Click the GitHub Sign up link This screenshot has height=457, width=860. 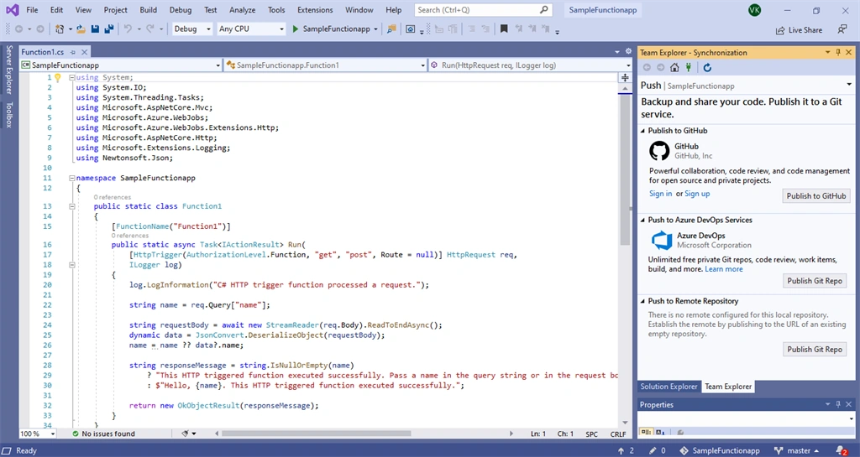tap(697, 194)
